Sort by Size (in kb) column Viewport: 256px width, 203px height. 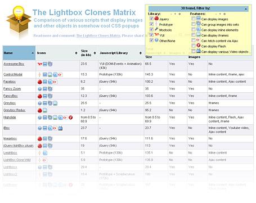point(88,53)
